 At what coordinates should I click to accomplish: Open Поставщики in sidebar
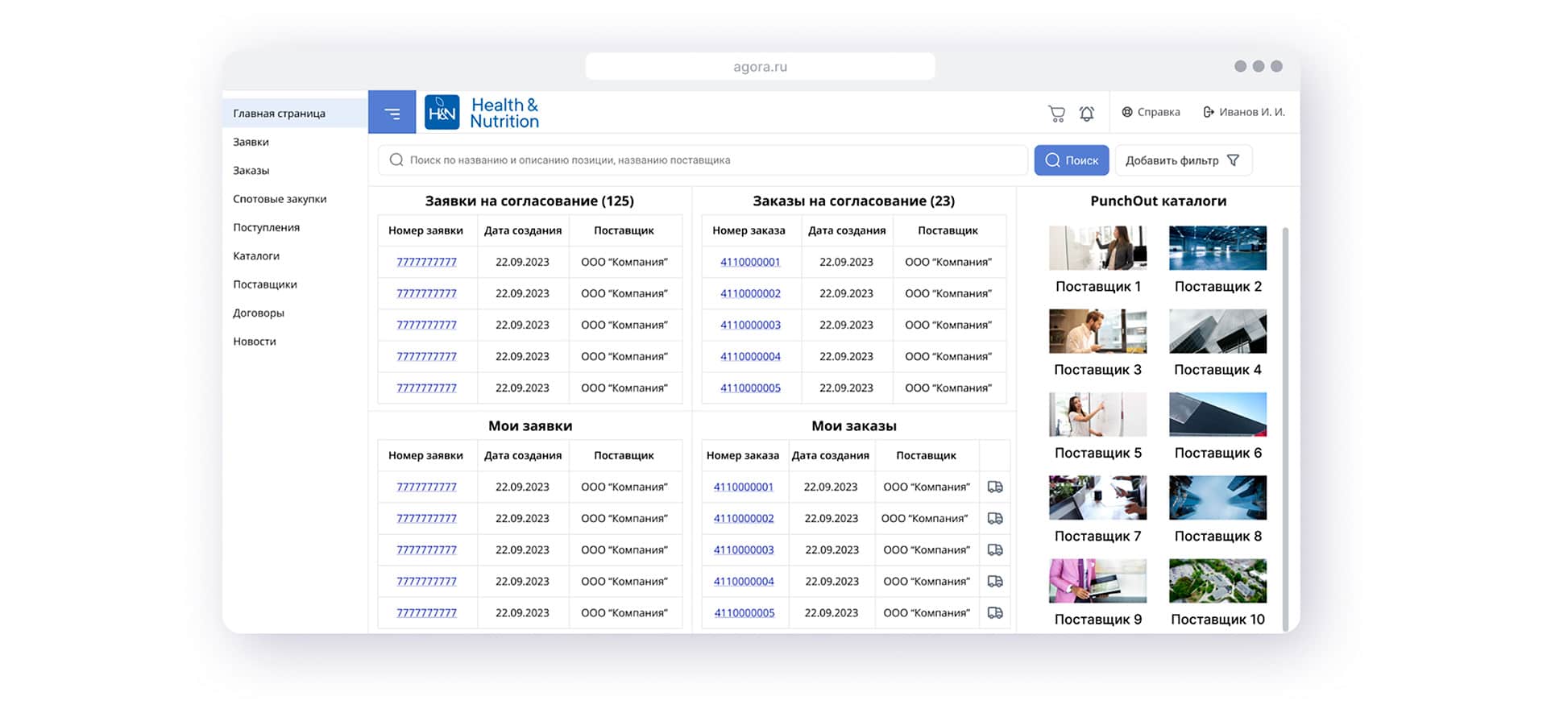[x=265, y=284]
